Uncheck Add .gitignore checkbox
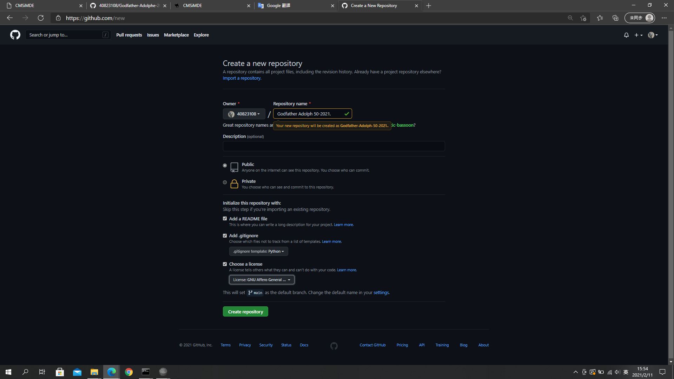This screenshot has height=379, width=674. [x=225, y=235]
